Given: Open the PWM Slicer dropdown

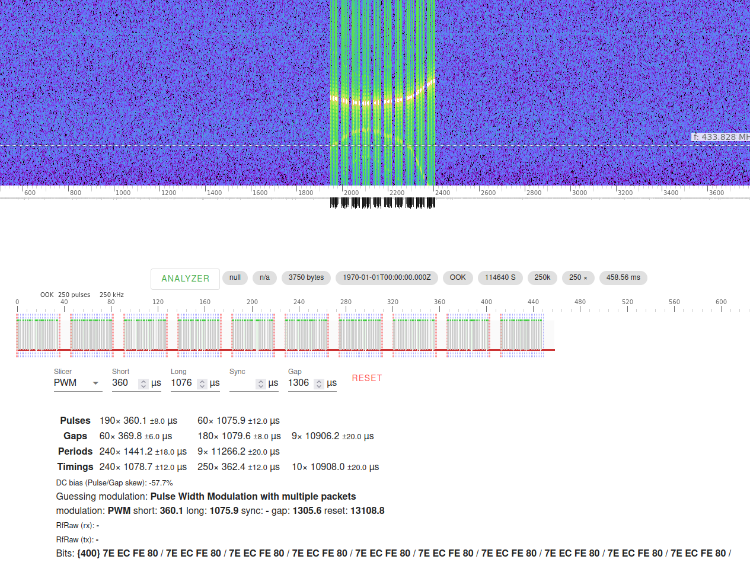Looking at the screenshot, I should (77, 383).
